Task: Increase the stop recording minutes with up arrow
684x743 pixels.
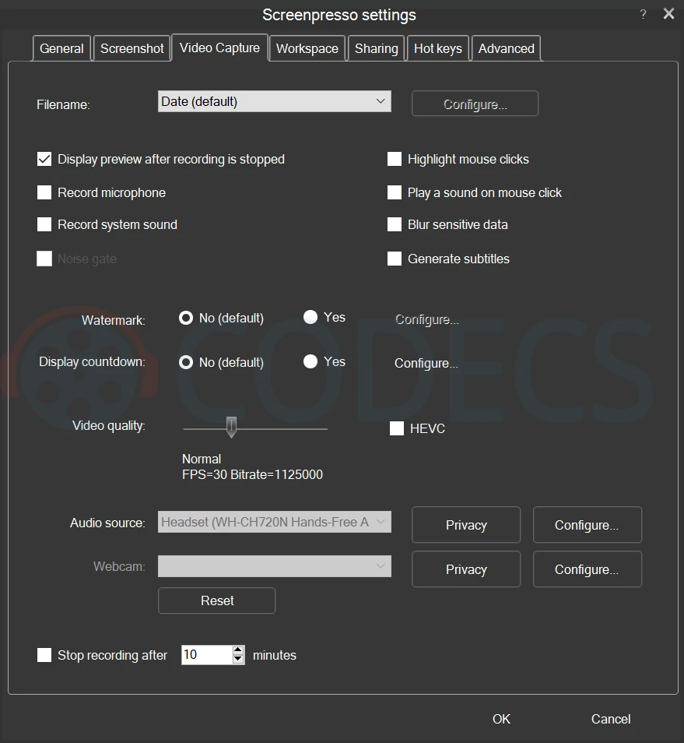Action: pos(238,650)
